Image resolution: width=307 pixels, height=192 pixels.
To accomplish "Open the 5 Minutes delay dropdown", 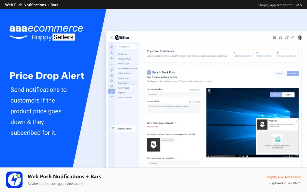I will pyautogui.click(x=173, y=163).
